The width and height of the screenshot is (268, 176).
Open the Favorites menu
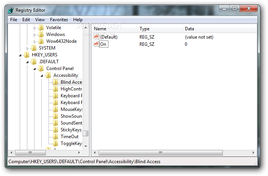(x=59, y=20)
